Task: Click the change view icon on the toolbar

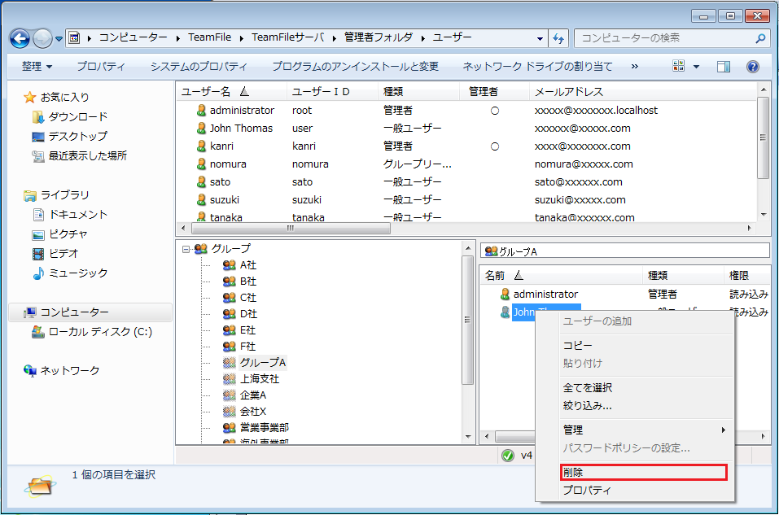Action: [x=680, y=66]
